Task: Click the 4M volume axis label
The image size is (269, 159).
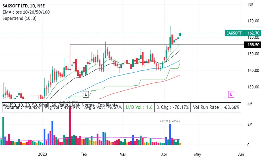Action: coord(250,104)
